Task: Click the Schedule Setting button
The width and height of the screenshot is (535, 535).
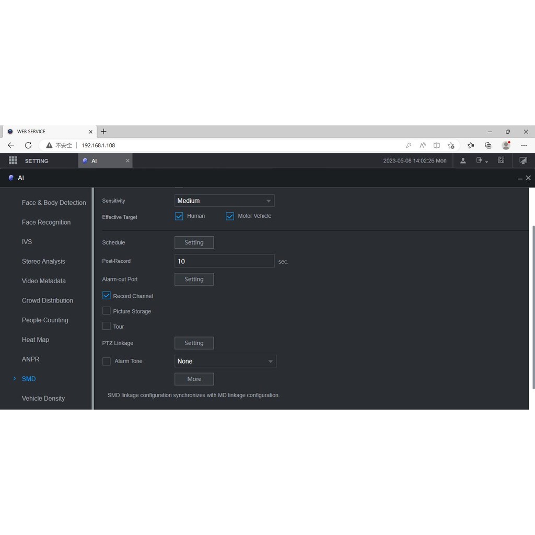Action: coord(194,242)
